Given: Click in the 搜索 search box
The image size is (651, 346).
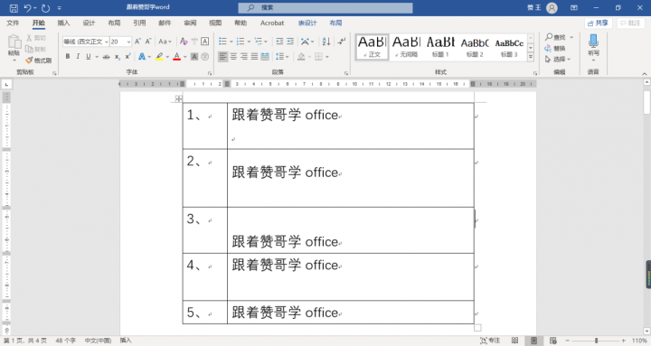Looking at the screenshot, I should [x=325, y=8].
